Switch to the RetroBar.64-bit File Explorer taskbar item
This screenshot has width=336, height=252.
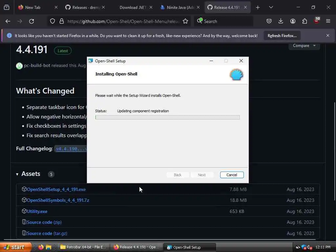[x=83, y=247]
